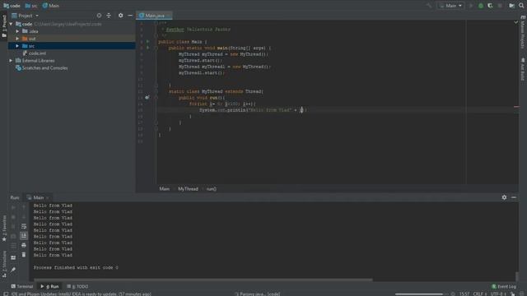Click the src breadcrumb in the navigation bar
527x296 pixels.
click(31, 6)
